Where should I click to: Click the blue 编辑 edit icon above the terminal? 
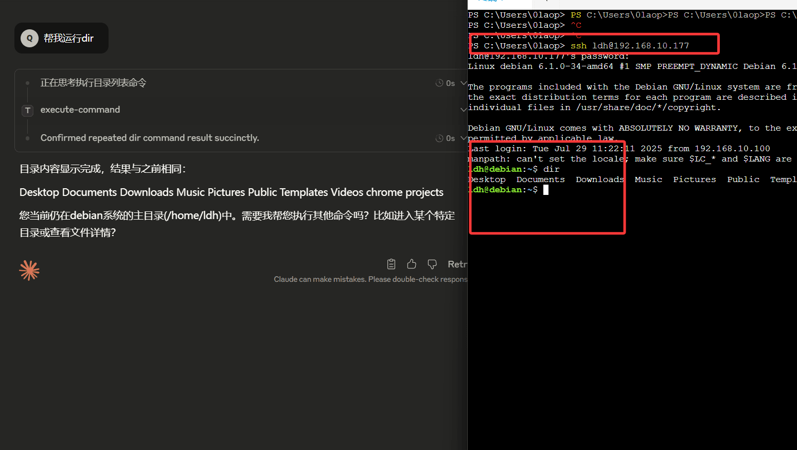[486, 2]
